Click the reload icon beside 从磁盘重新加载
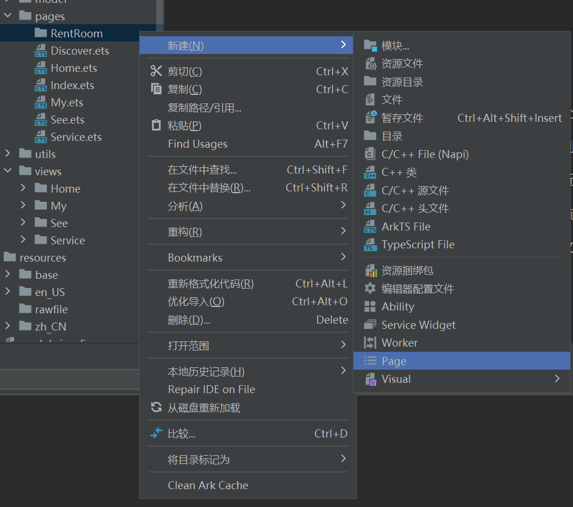Viewport: 573px width, 507px height. pyautogui.click(x=156, y=407)
